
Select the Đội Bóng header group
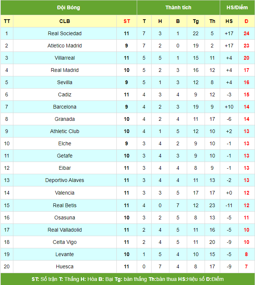point(69,7)
